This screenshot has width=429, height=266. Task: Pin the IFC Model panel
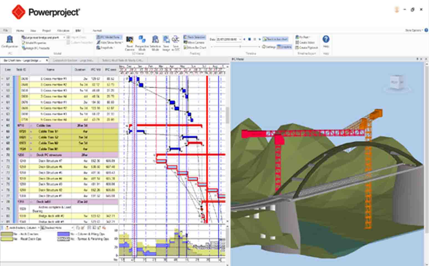tap(417, 59)
